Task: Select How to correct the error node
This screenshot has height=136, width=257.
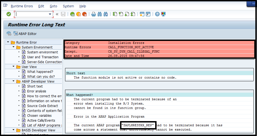Action: point(44,96)
